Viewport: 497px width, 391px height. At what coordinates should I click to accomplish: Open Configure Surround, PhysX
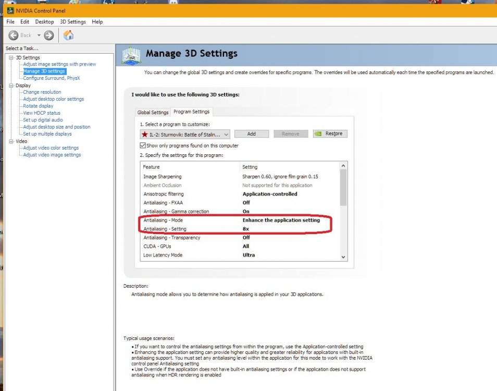click(52, 78)
